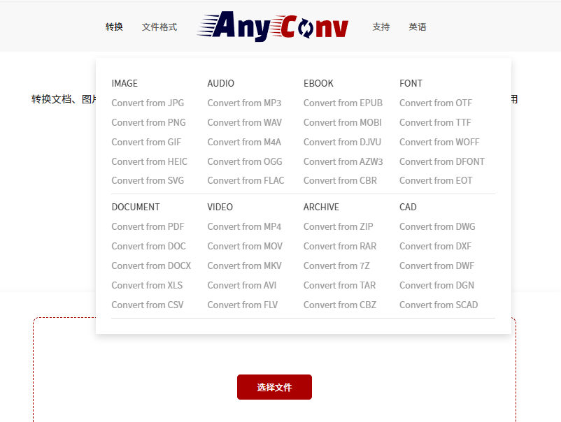Choose Convert from HEIC
The width and height of the screenshot is (561, 422).
tap(150, 161)
